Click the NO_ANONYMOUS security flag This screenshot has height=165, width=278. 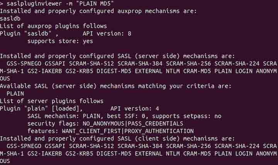click(103, 123)
